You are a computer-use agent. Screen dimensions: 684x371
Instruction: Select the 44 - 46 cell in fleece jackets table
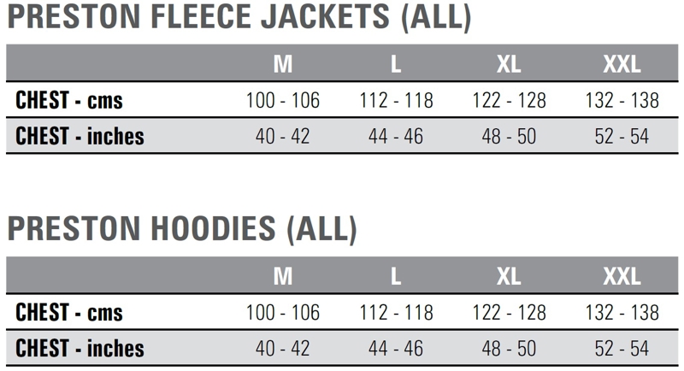click(x=395, y=136)
